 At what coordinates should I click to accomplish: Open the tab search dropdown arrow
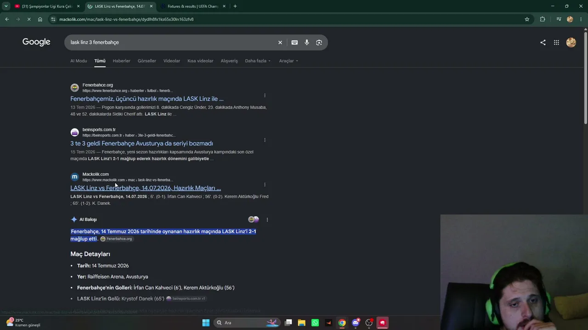6,6
